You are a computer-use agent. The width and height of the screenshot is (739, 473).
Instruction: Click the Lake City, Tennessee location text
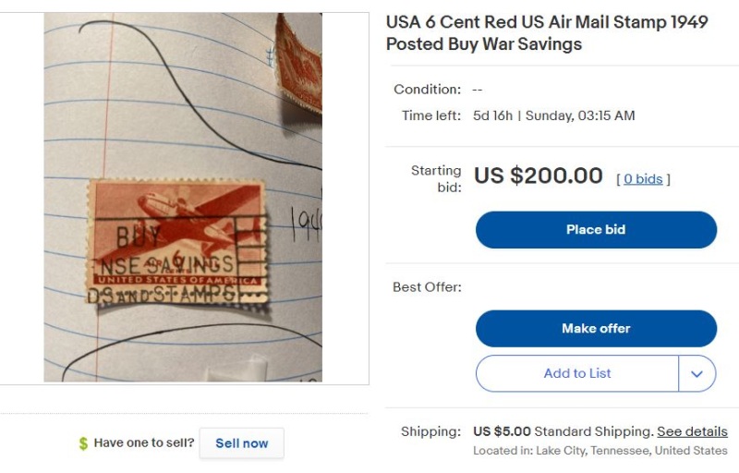[600, 451]
